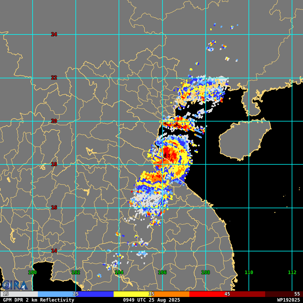Image resolution: width=303 pixels, height=303 pixels.
Task: Click the longitude label 102
Action: [x=76, y=272]
